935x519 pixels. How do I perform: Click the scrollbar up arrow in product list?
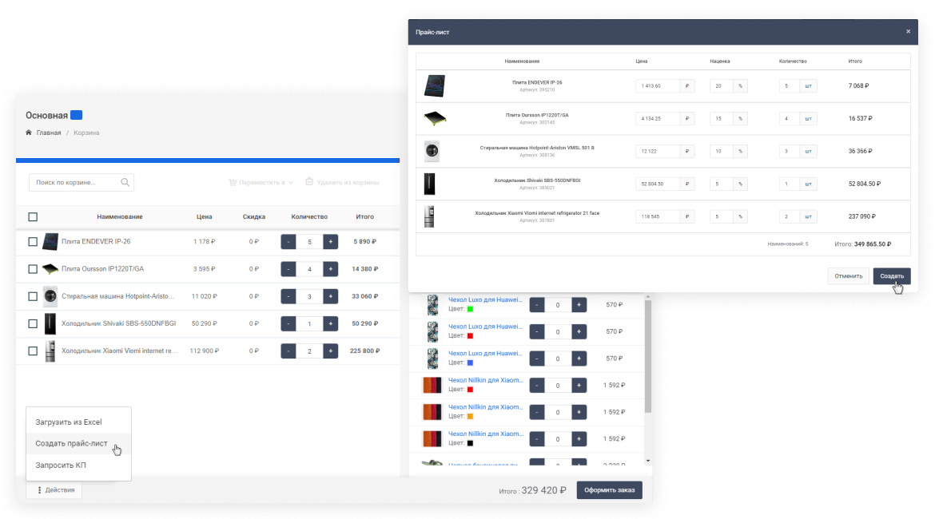[x=647, y=297]
